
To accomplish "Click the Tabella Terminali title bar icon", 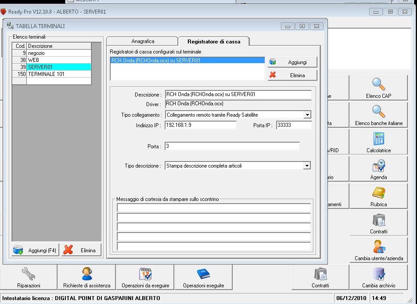I will pos(10,26).
